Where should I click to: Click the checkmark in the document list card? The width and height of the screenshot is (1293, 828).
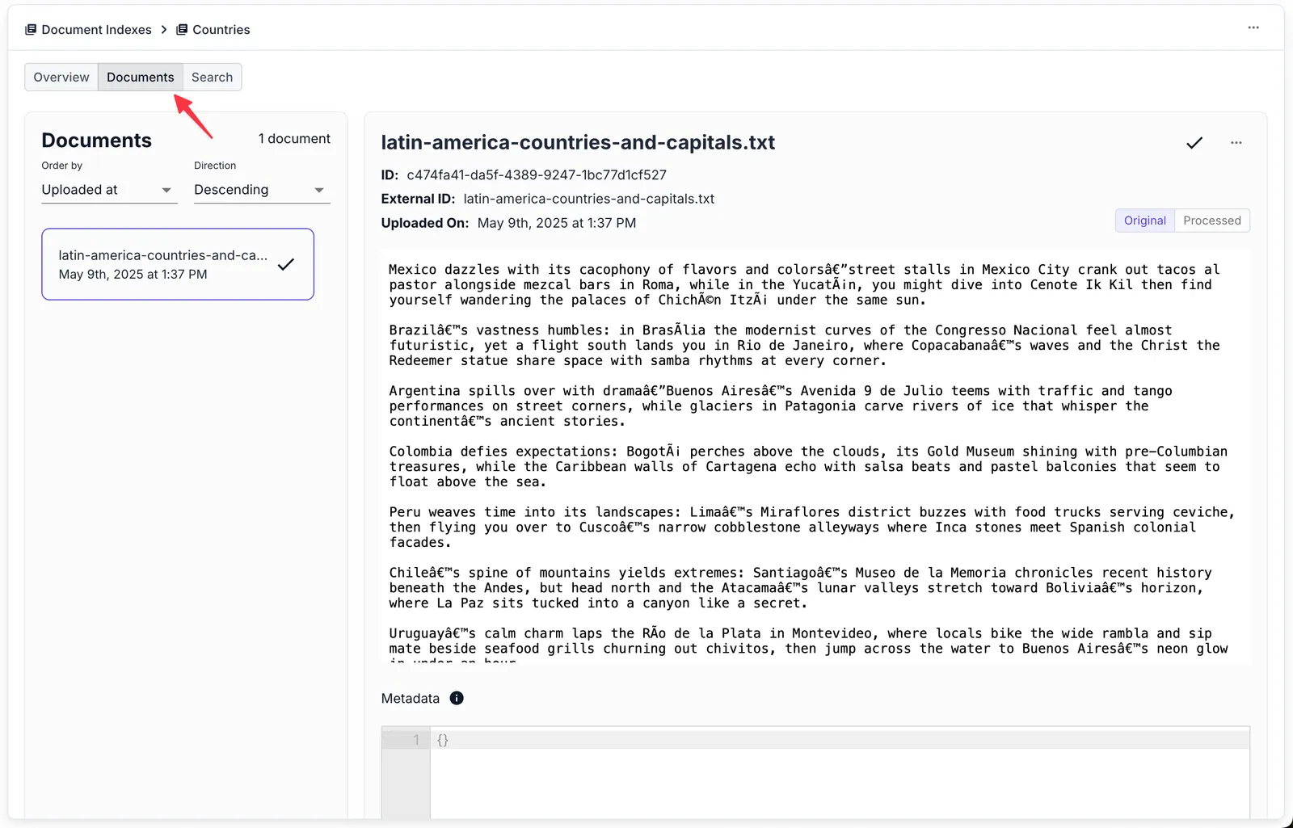tap(285, 264)
